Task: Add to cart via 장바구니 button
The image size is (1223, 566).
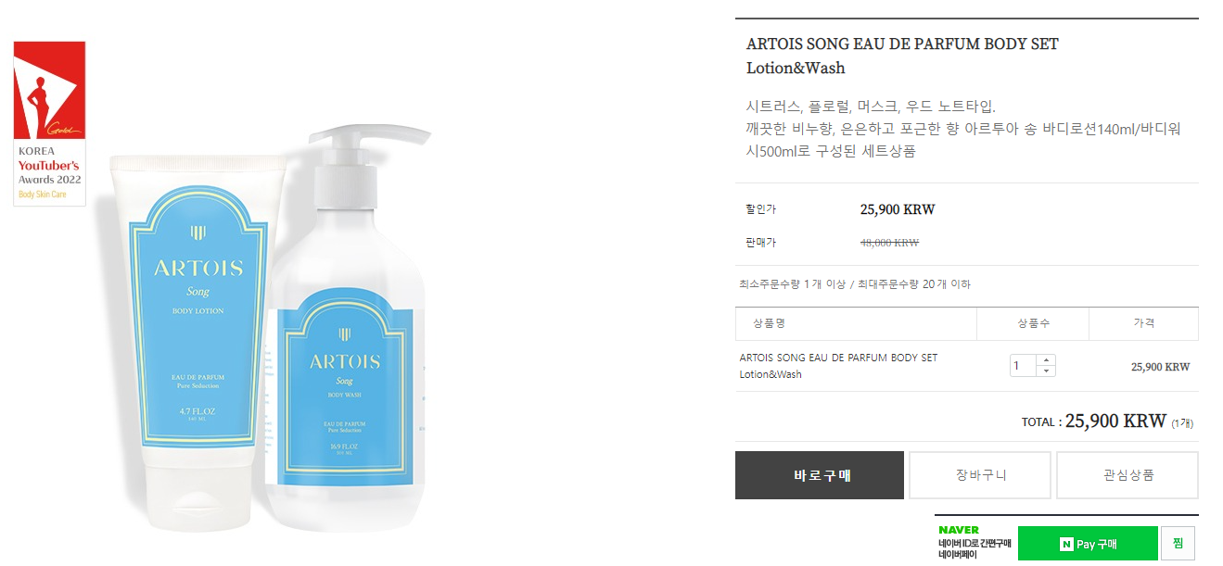Action: tap(980, 475)
